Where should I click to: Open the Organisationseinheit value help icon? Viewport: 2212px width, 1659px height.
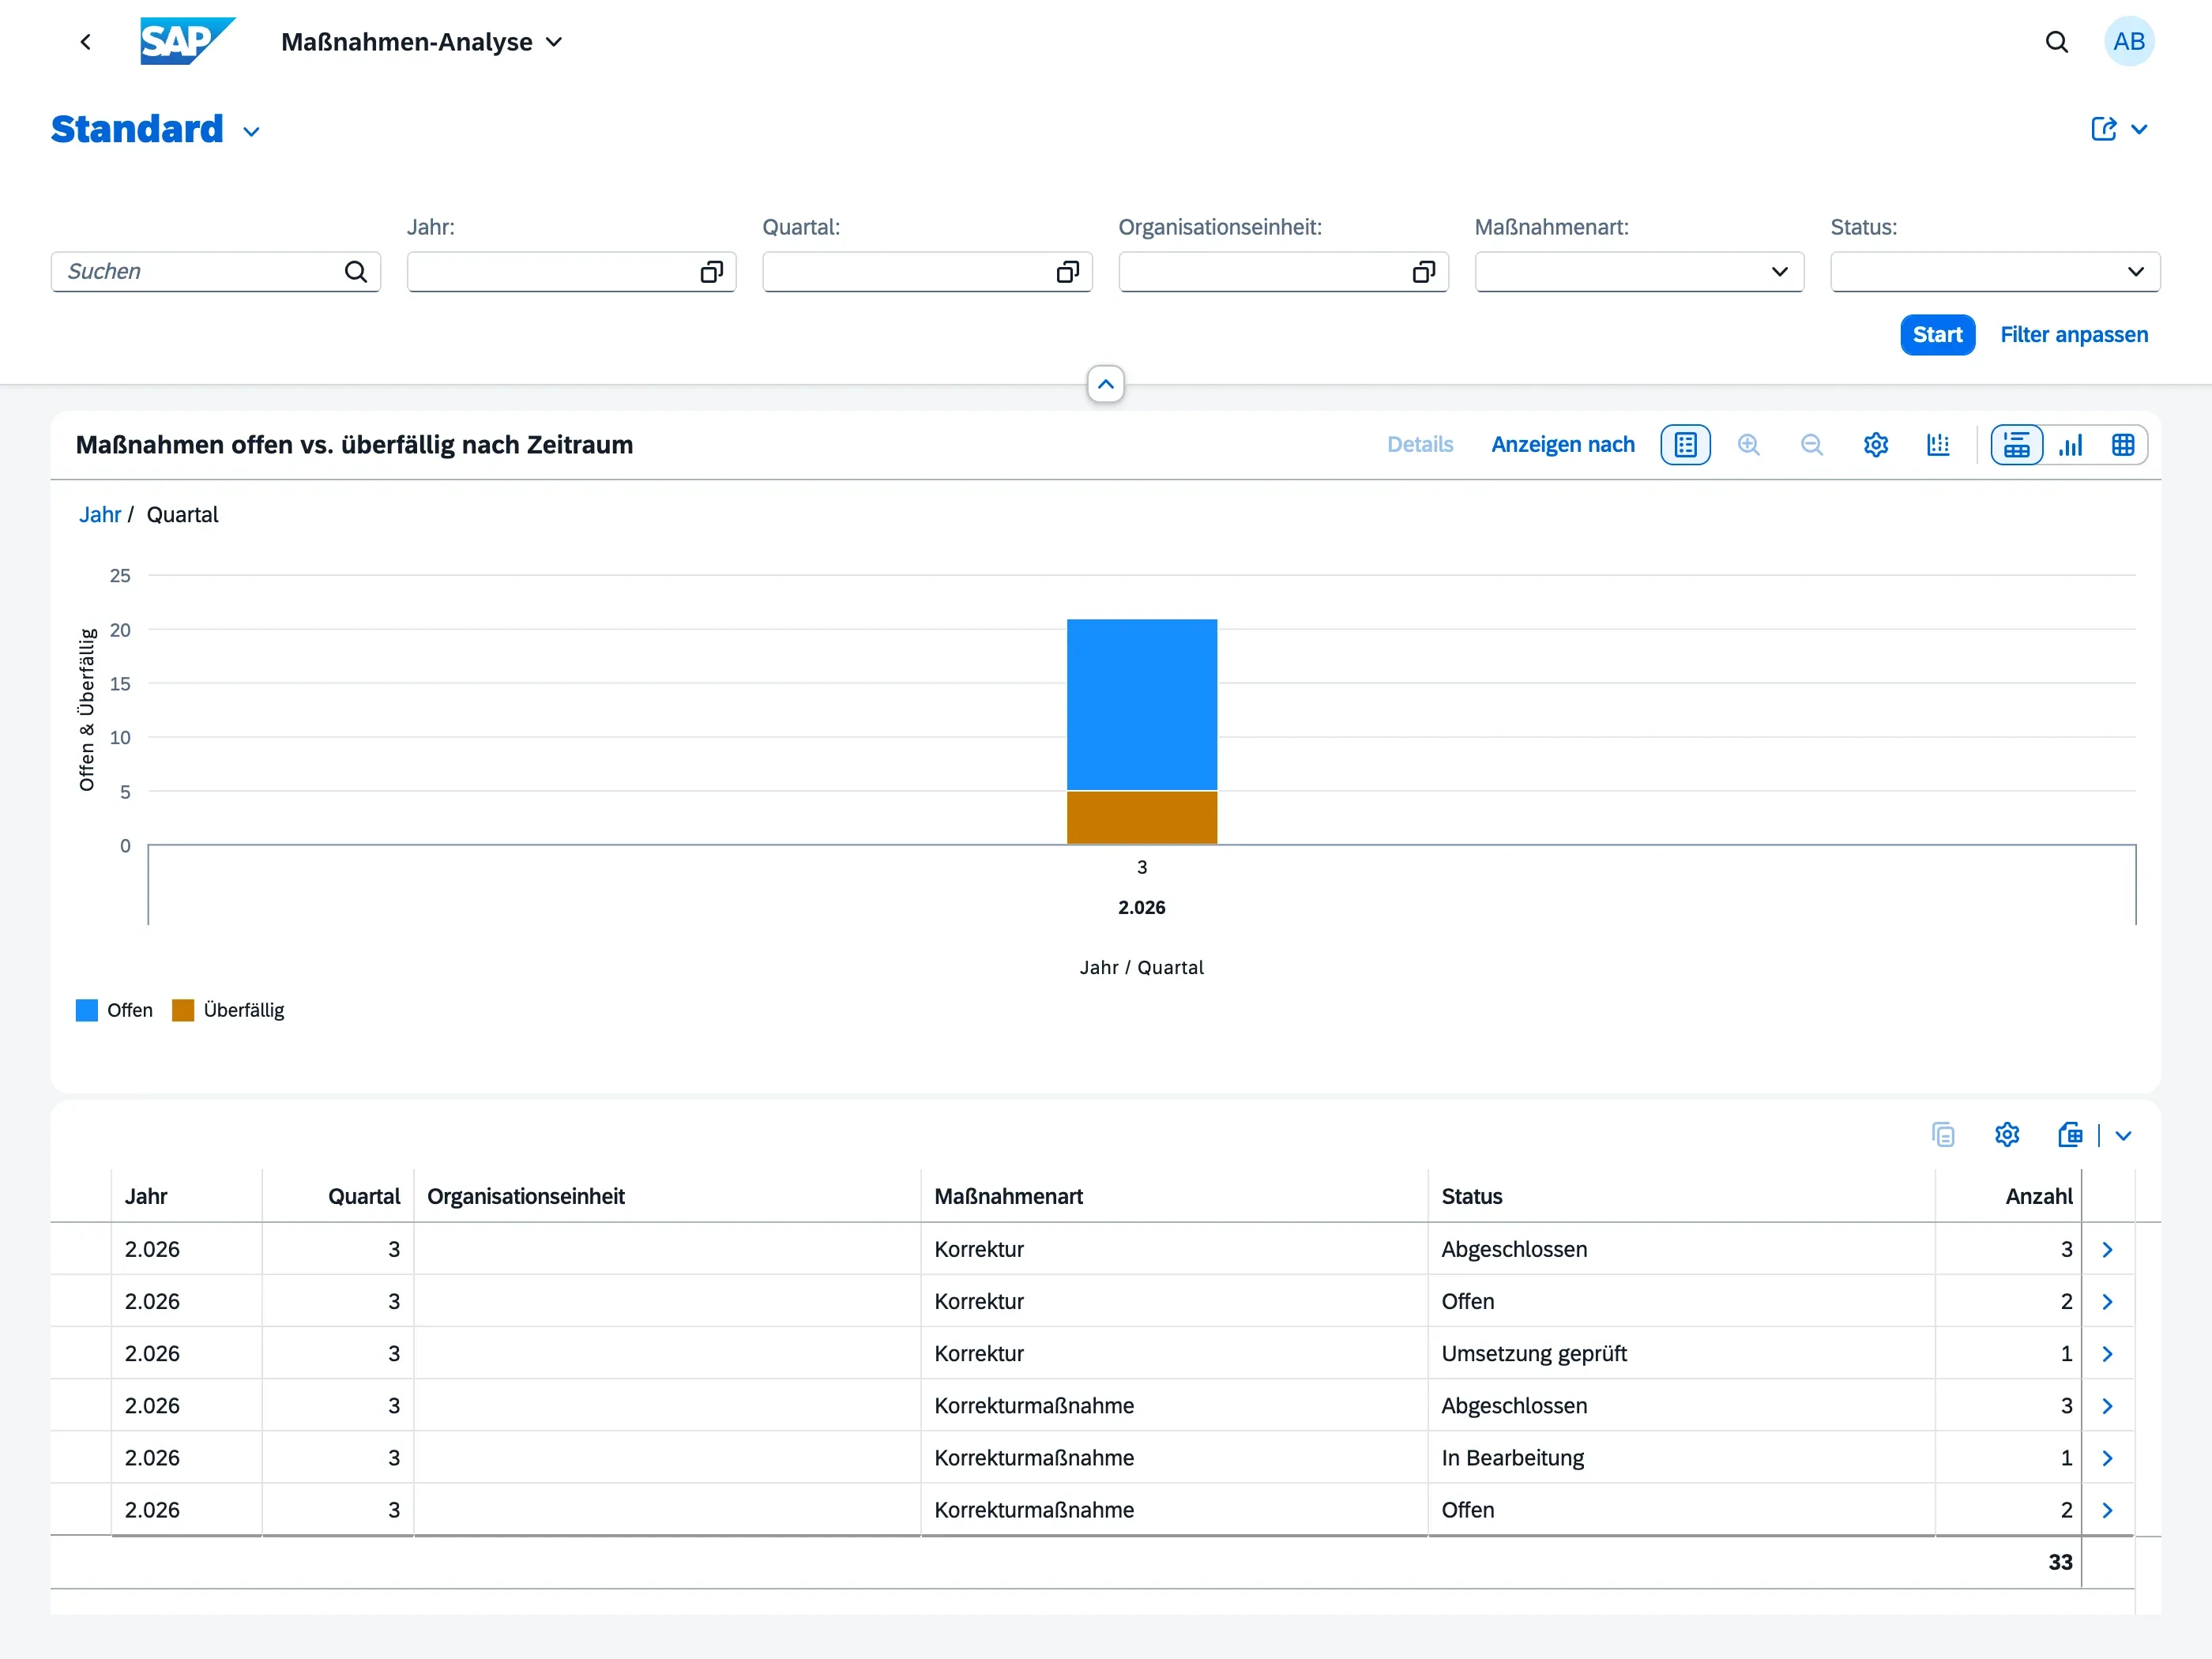(x=1423, y=272)
